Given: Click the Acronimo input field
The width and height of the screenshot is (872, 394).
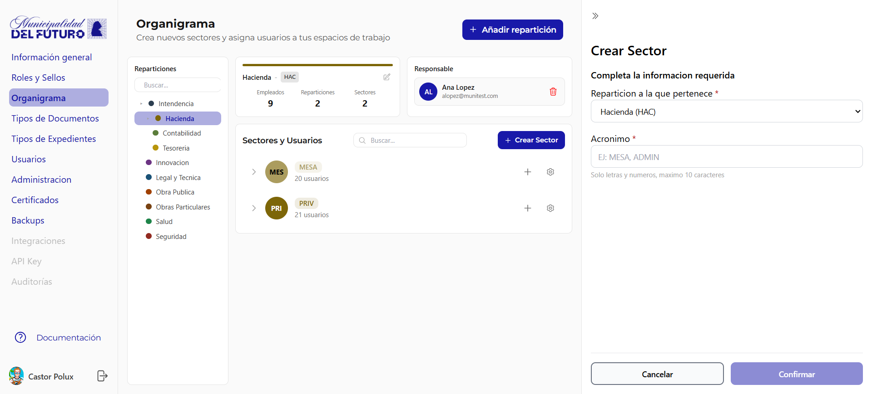Looking at the screenshot, I should [726, 157].
